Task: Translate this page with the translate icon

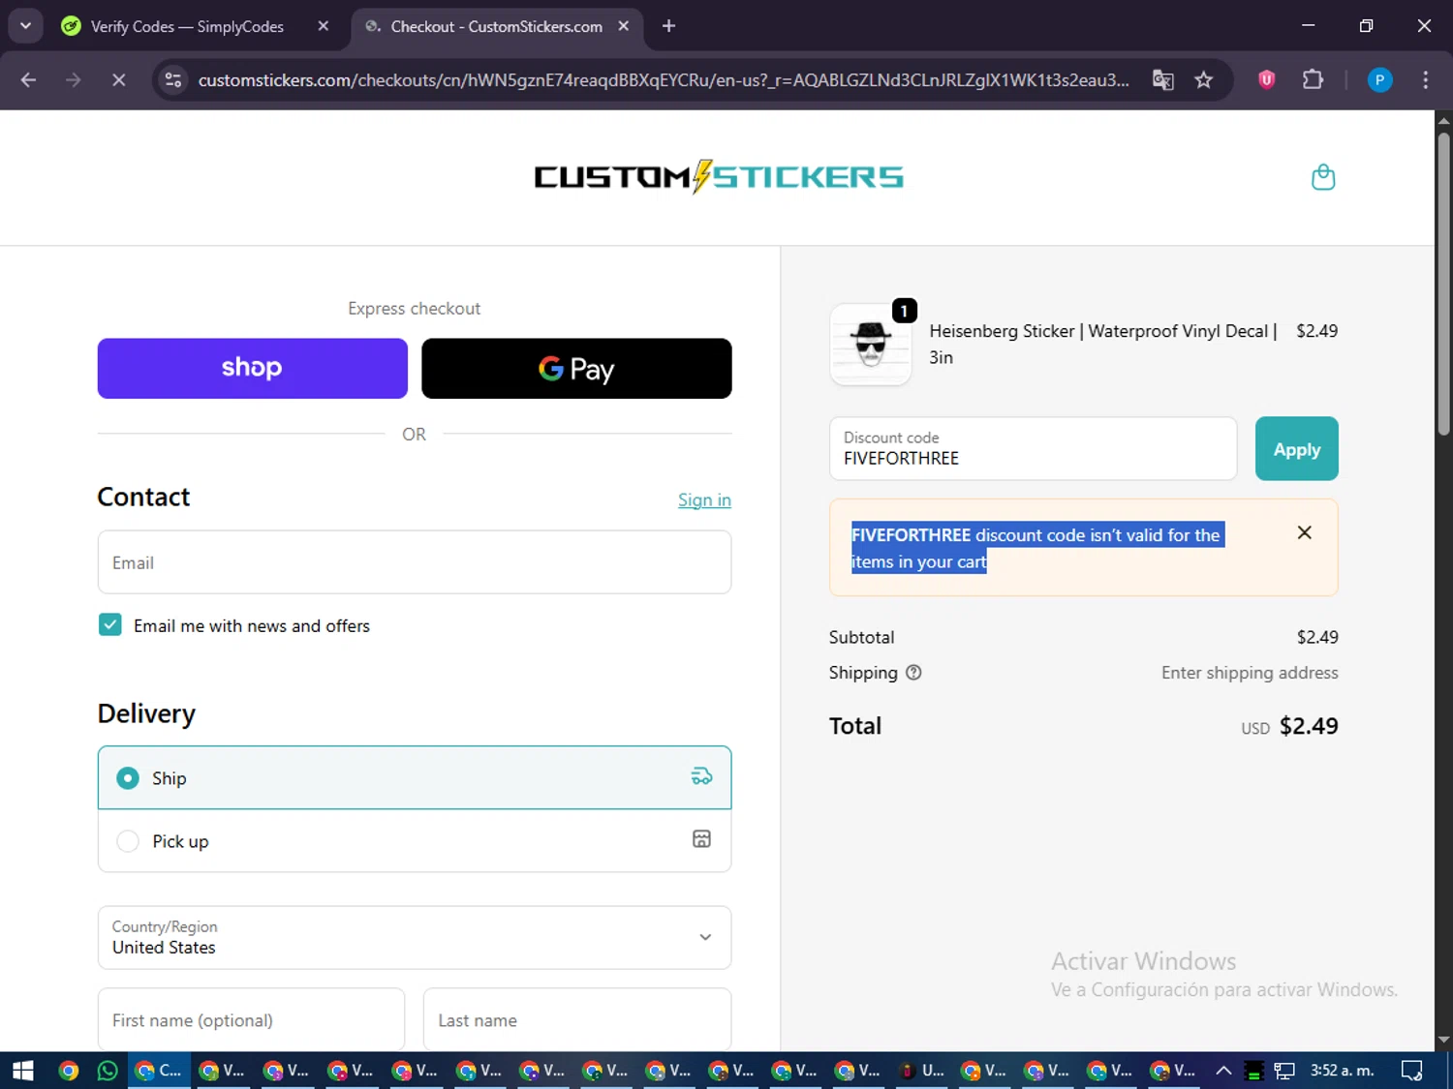Action: (1162, 80)
